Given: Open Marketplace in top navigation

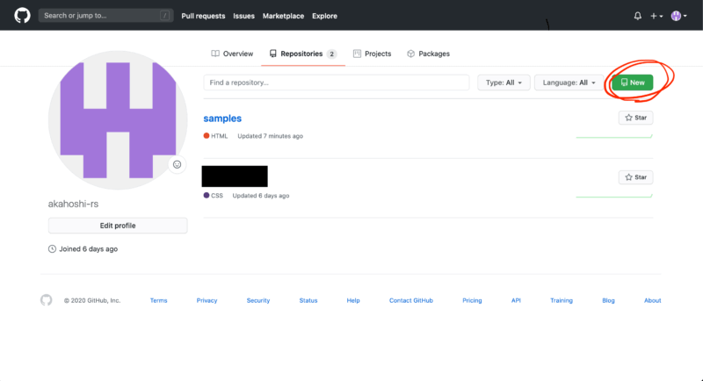Looking at the screenshot, I should point(283,16).
